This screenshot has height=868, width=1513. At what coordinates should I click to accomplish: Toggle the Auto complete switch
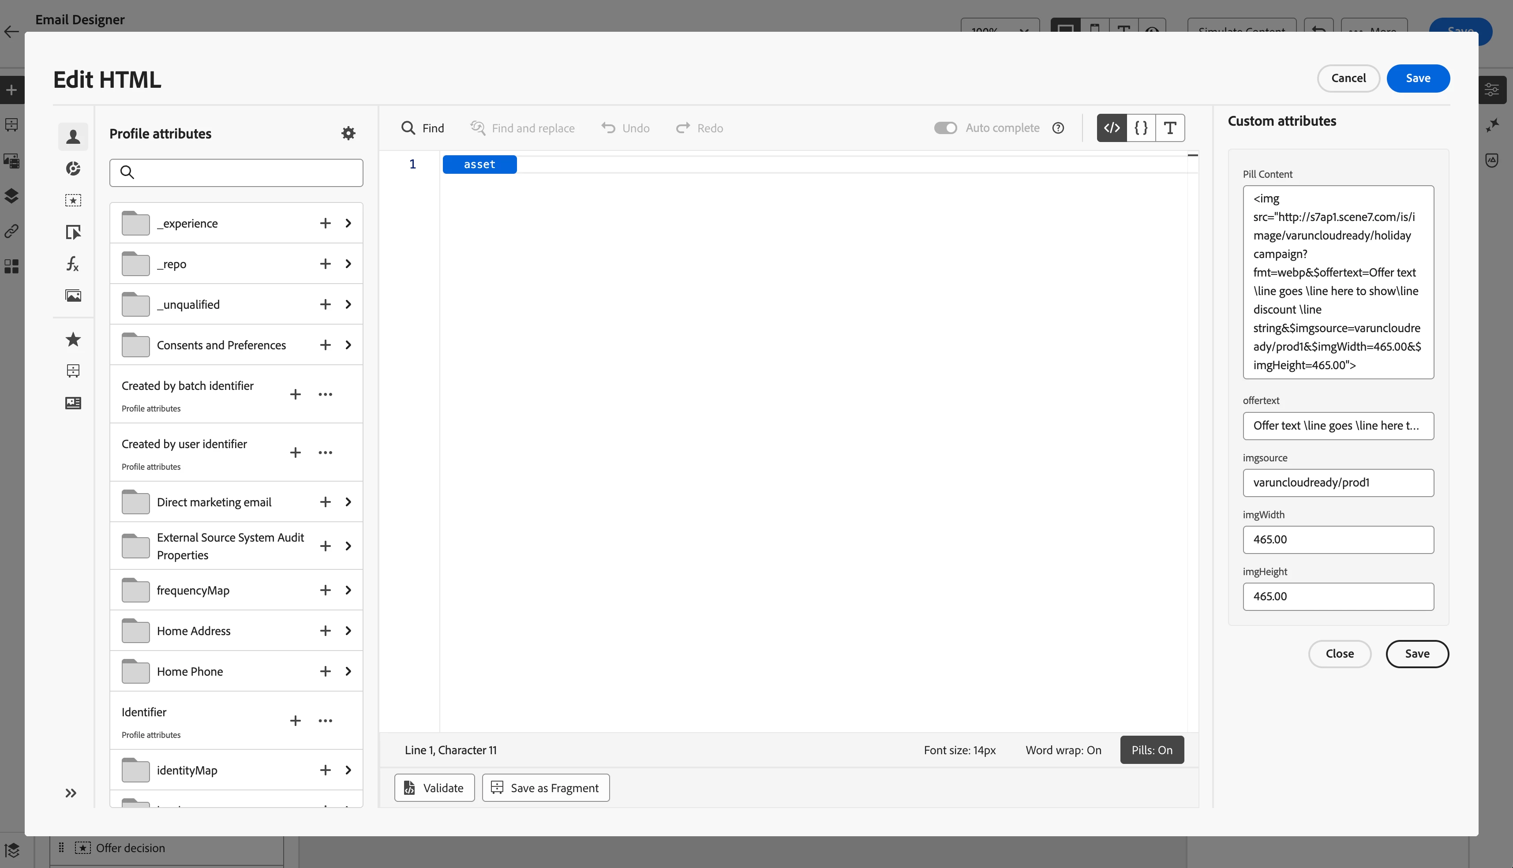pos(945,127)
